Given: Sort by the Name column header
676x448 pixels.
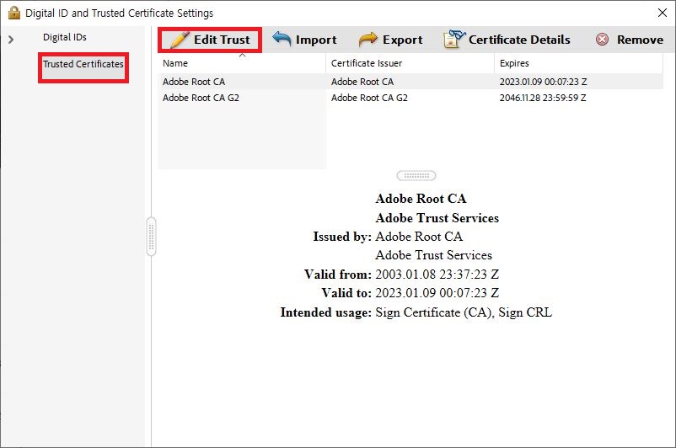Looking at the screenshot, I should click(x=175, y=63).
